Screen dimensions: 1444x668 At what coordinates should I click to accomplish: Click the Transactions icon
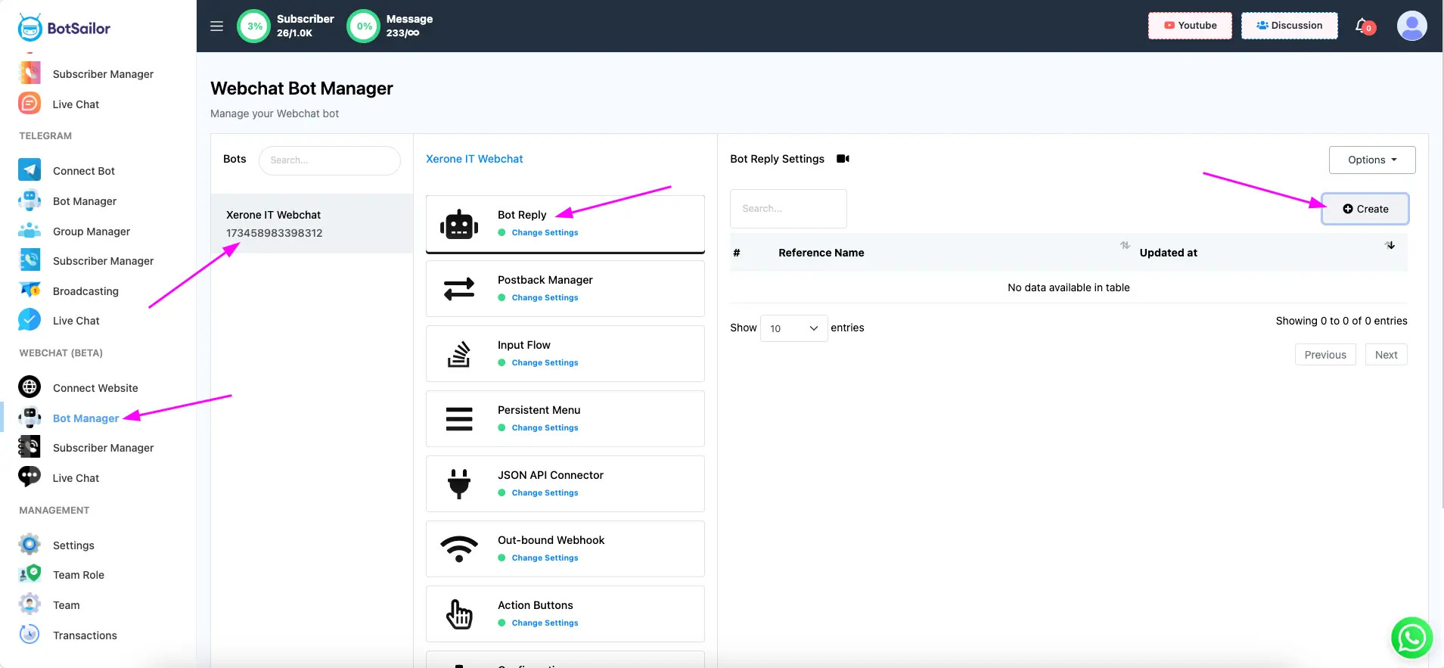[30, 635]
